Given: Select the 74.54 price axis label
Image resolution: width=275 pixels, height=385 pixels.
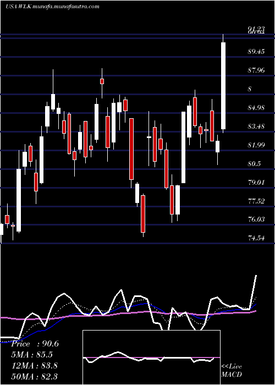Looking at the screenshot, I should point(256,238).
